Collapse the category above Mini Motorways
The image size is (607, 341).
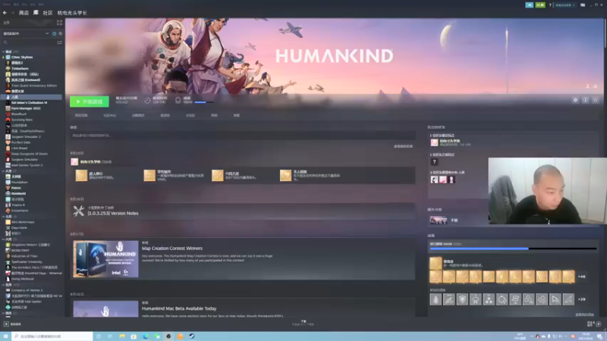(4, 217)
